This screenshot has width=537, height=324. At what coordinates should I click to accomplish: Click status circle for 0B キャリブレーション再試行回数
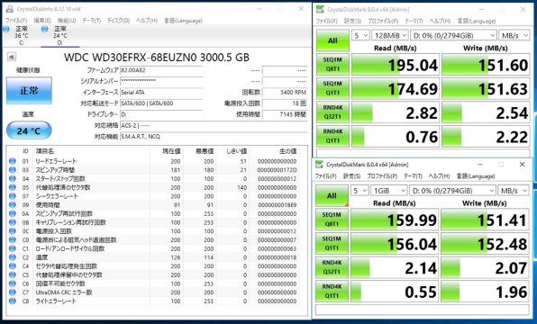pyautogui.click(x=13, y=222)
